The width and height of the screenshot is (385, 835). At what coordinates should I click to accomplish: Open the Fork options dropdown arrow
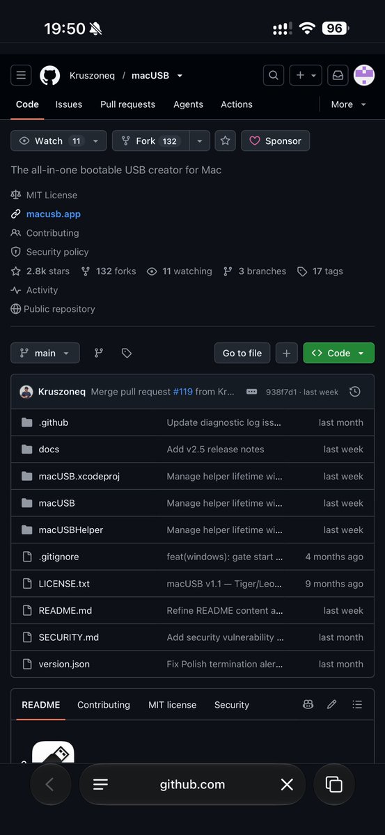pyautogui.click(x=199, y=141)
